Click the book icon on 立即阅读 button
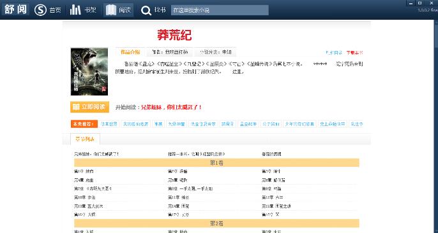438x233 pixels. click(x=76, y=107)
